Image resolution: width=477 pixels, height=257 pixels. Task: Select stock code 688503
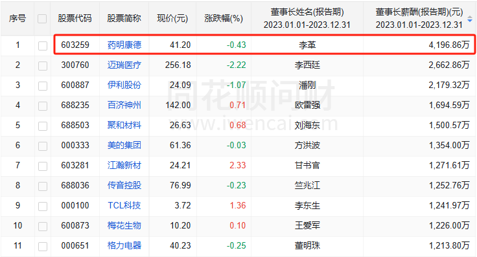point(75,125)
